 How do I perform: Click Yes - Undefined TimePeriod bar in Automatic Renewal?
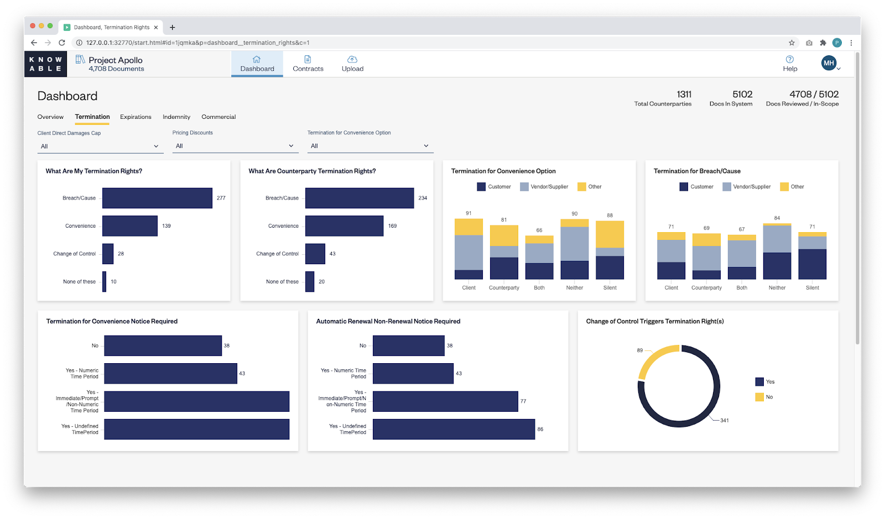click(x=454, y=429)
